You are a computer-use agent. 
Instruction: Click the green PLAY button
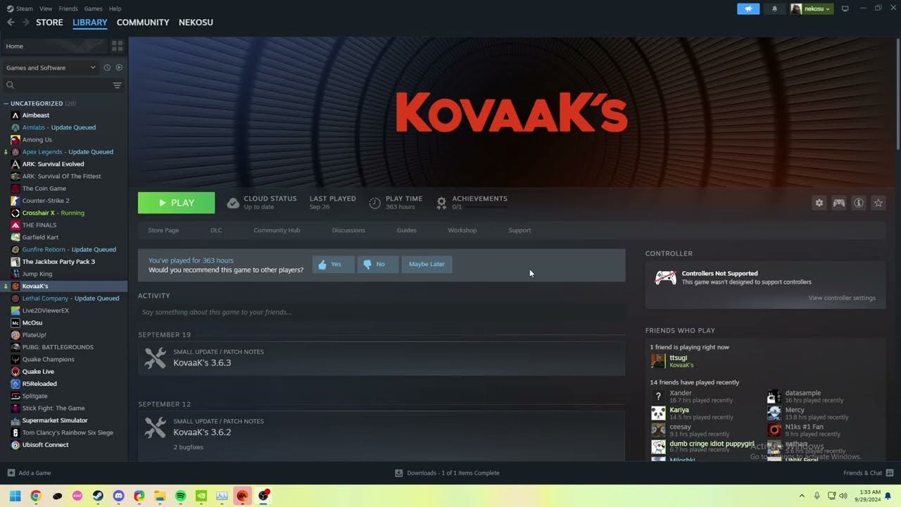click(177, 203)
